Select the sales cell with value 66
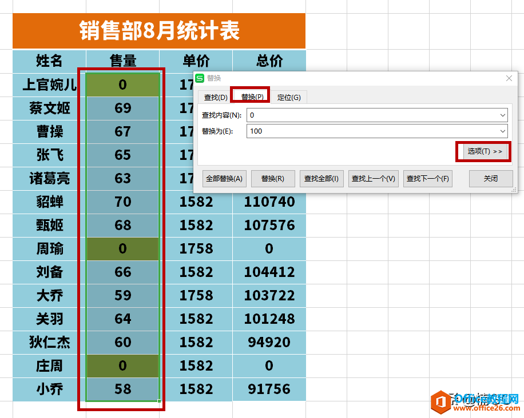Image resolution: width=524 pixels, height=418 pixels. (x=122, y=272)
